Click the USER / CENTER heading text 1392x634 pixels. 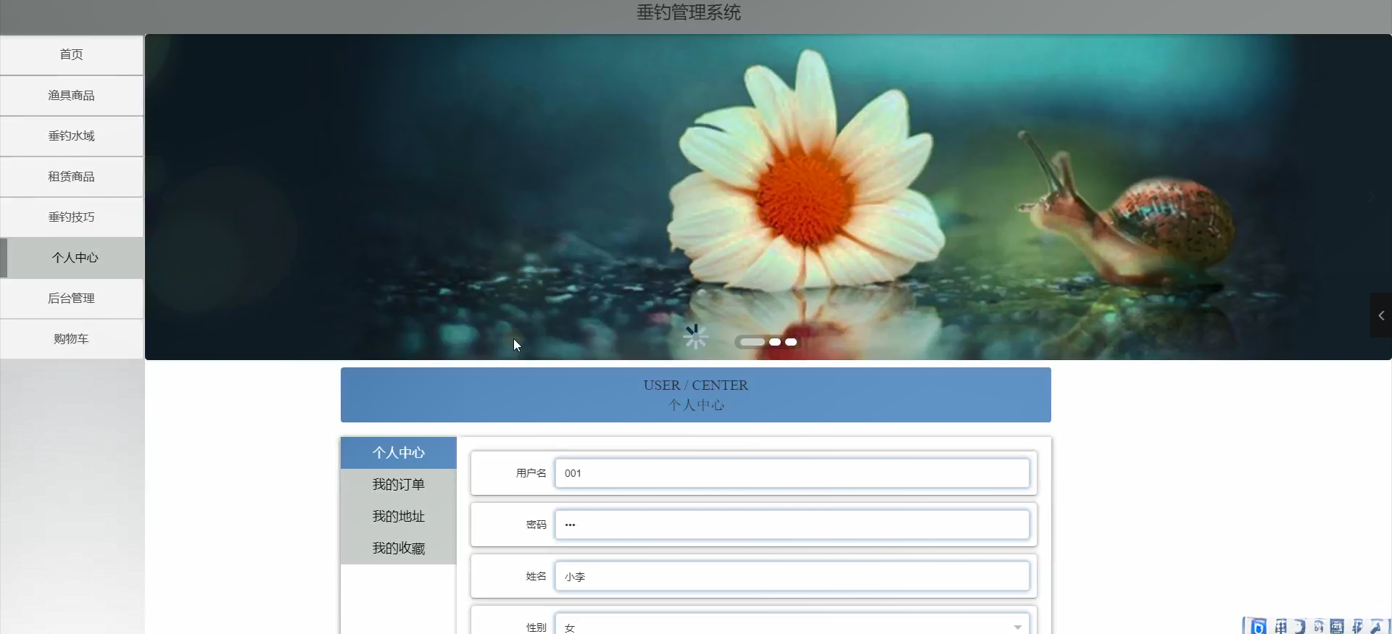696,385
